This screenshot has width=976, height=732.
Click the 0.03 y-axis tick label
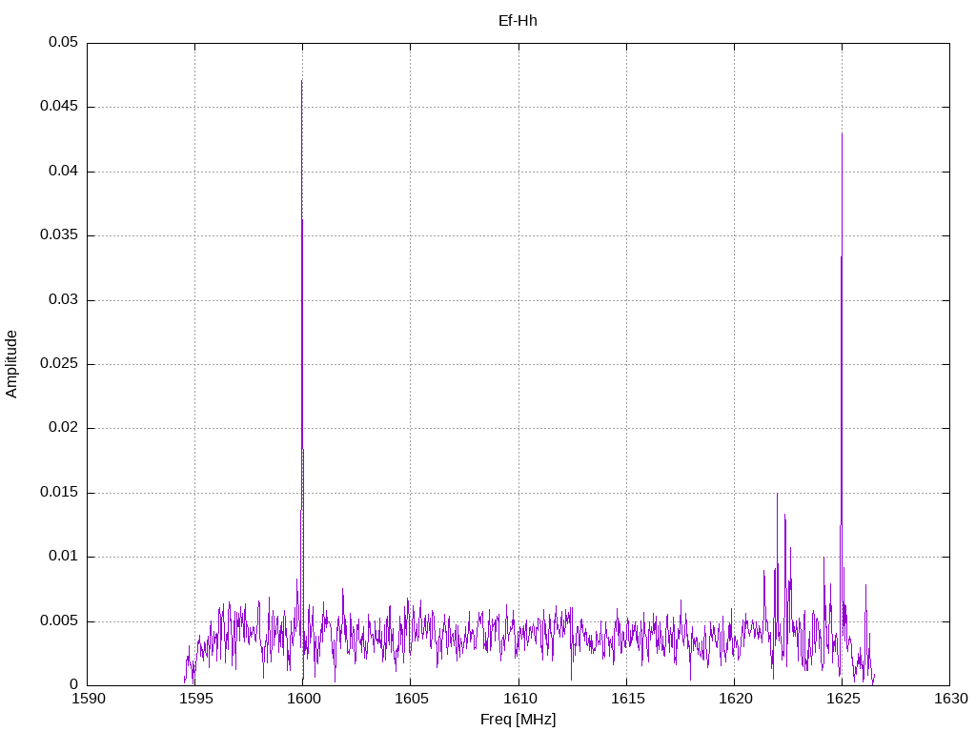point(64,299)
